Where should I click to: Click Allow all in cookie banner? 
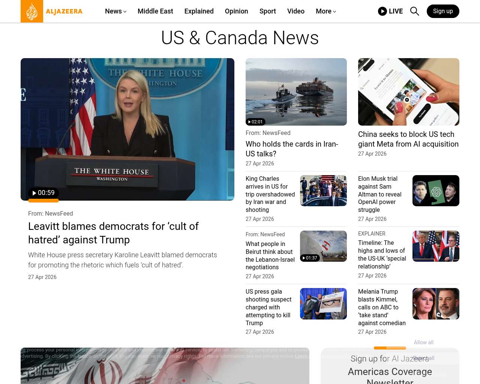423,342
